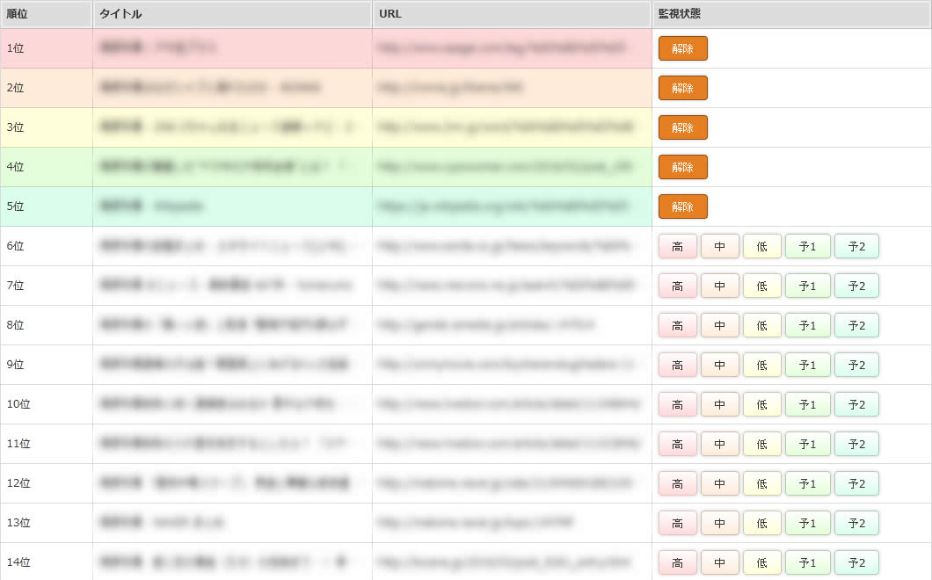This screenshot has width=932, height=580.
Task: Select 中 in the 12位 row
Action: click(719, 483)
